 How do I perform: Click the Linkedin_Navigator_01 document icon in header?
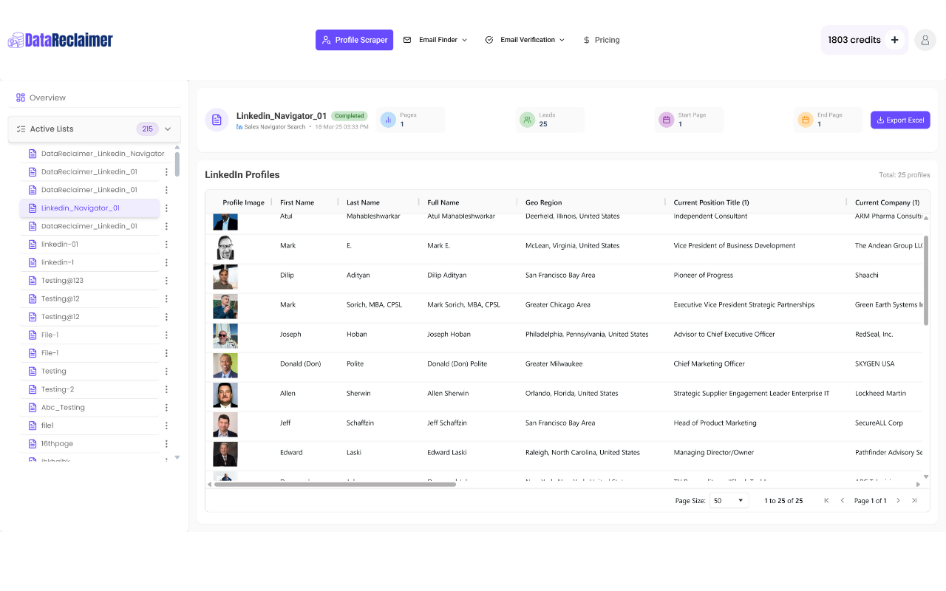[x=217, y=120]
